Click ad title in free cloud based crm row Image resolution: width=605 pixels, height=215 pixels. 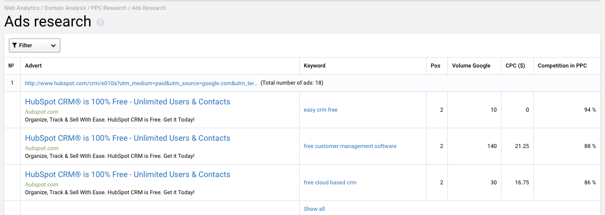point(128,174)
